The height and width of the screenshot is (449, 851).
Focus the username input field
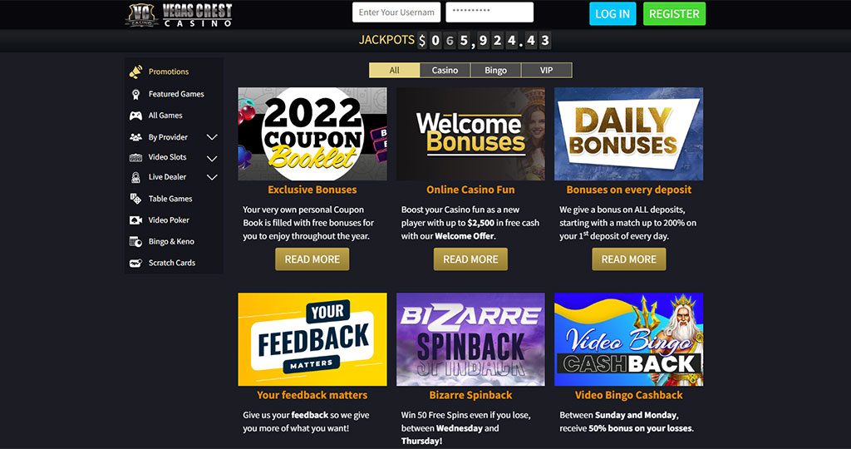click(x=396, y=12)
